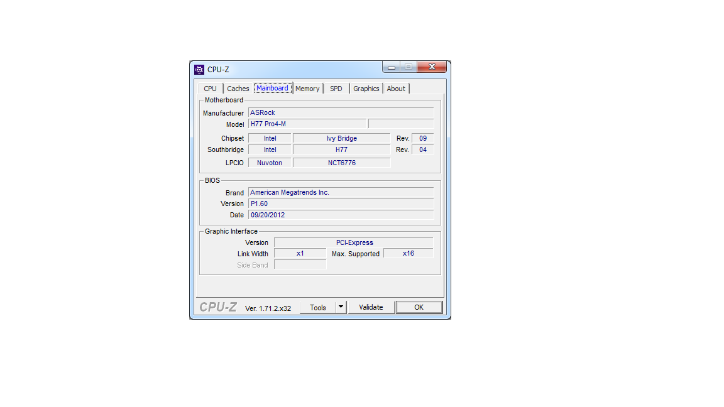
Task: Click the American Megatrends Inc. brand field
Action: click(x=341, y=192)
